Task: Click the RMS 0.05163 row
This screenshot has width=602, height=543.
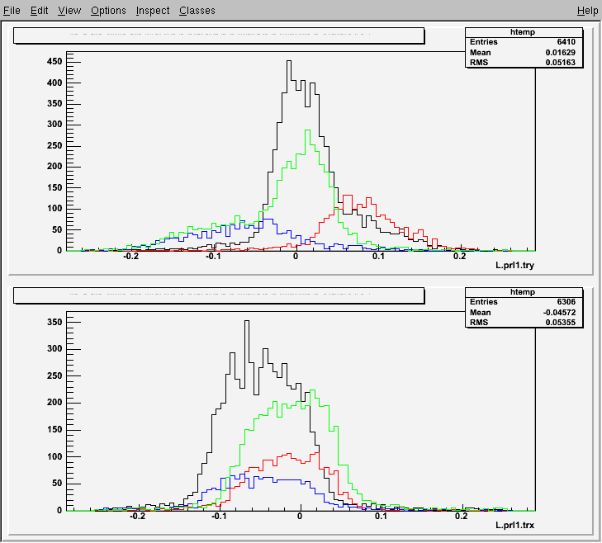Action: pos(524,63)
